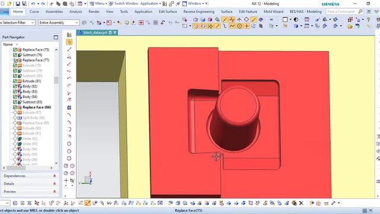
Task: Click the half-black circle shading icon
Action: [296, 20]
